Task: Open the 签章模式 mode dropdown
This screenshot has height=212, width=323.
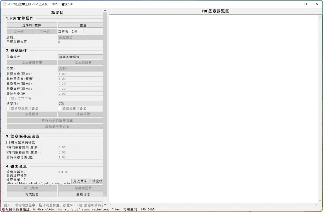Action: 80,57
